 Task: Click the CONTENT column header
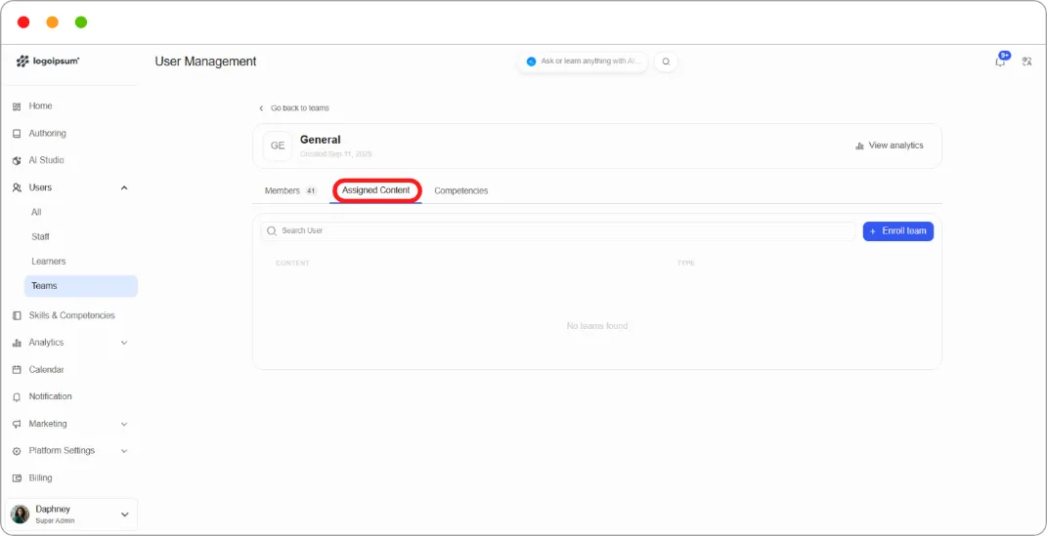click(292, 264)
